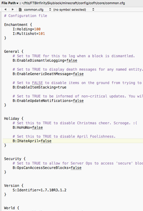
Task: Click false after HoHoNo
Action: point(37,128)
